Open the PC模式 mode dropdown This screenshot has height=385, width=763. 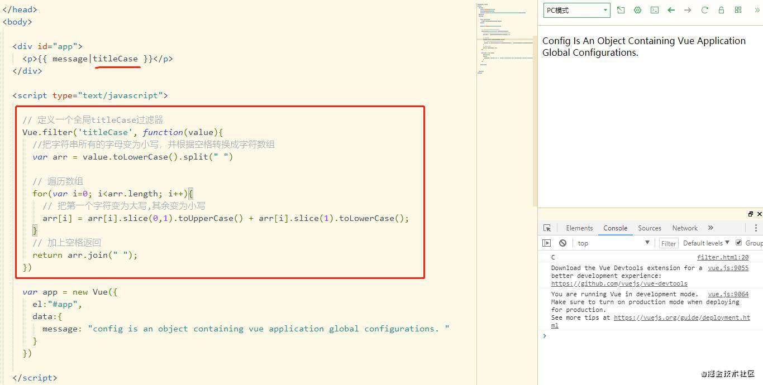(x=577, y=10)
